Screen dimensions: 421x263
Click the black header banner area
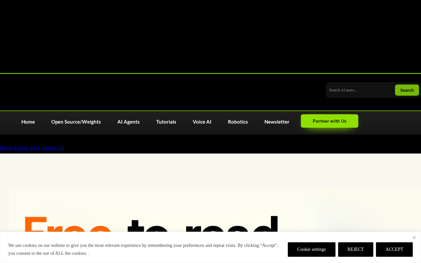(x=210, y=36)
